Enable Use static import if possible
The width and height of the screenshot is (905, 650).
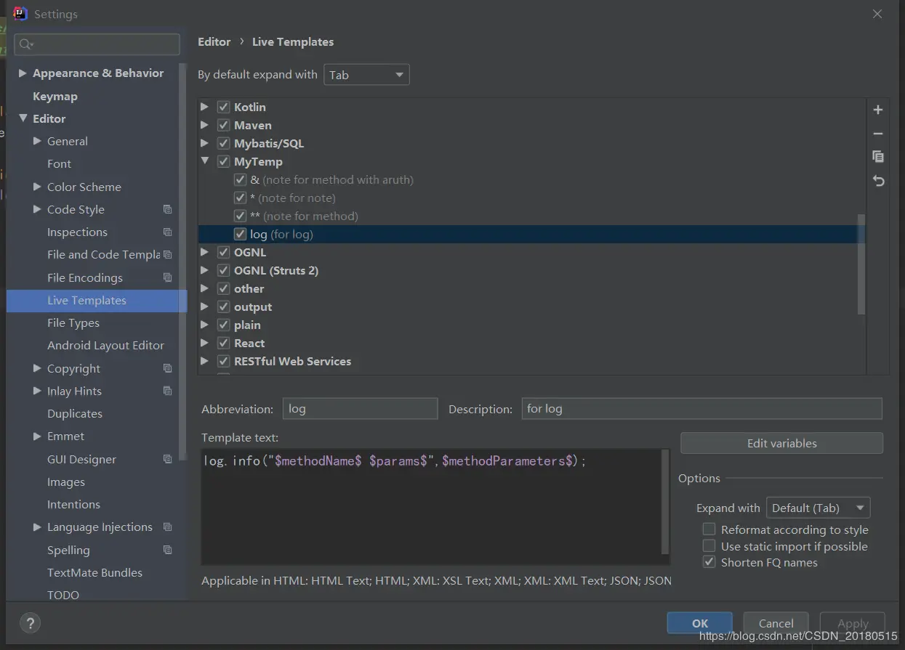click(709, 546)
